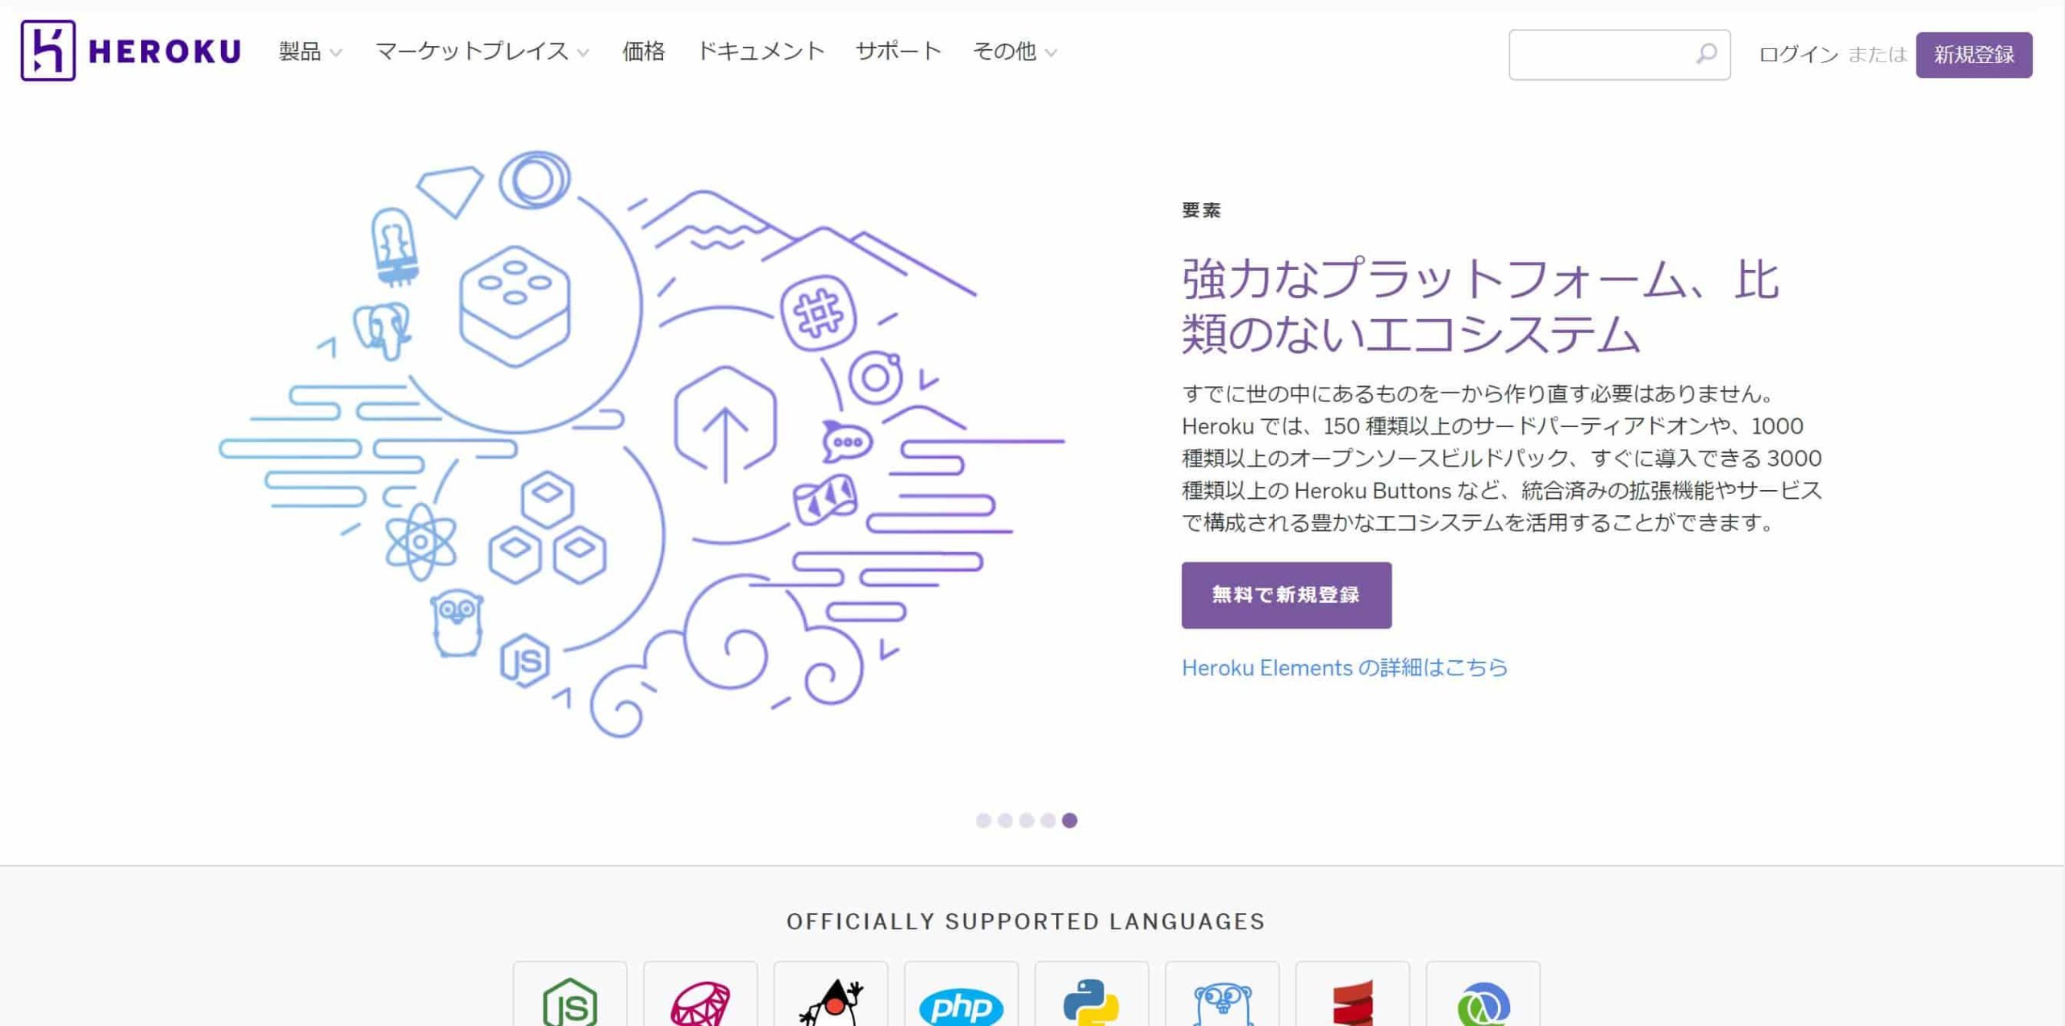Click the HEROKU wordmark
This screenshot has width=2065, height=1026.
[165, 52]
